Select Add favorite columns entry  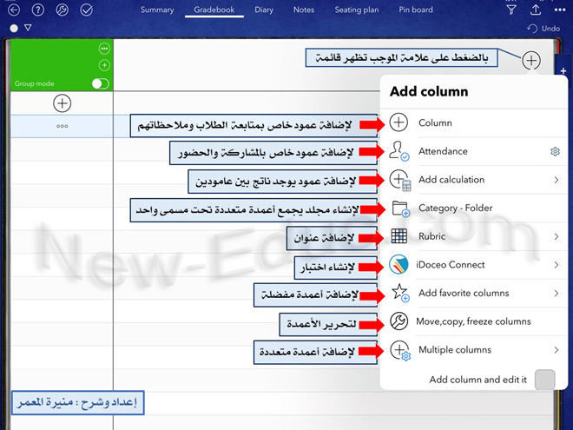coord(474,293)
